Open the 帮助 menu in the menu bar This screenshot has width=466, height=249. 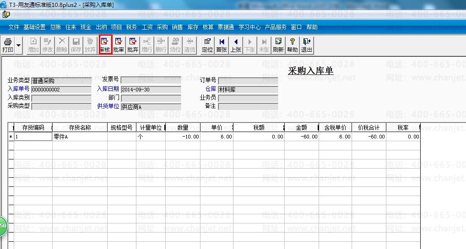point(312,27)
